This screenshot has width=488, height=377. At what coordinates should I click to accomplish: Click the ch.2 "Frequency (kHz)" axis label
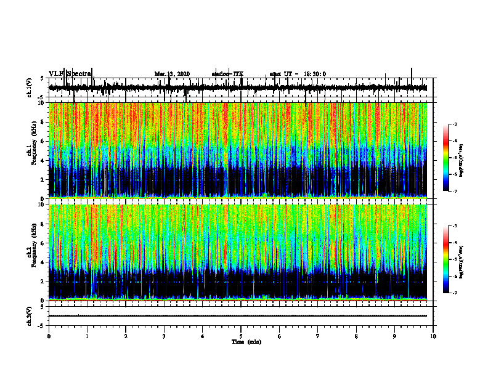34,245
